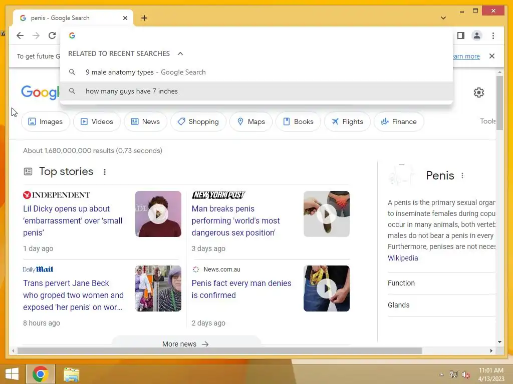Click the Google icon in the omnibox

pyautogui.click(x=72, y=35)
